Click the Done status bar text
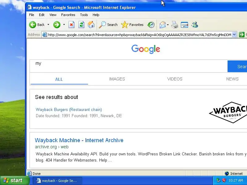 tap(37, 174)
